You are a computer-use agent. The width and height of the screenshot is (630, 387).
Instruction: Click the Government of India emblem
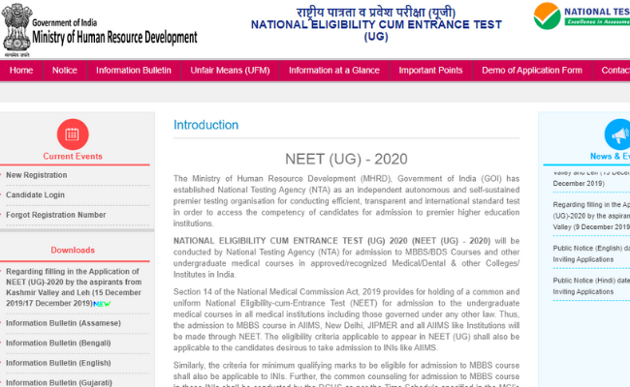[x=16, y=27]
